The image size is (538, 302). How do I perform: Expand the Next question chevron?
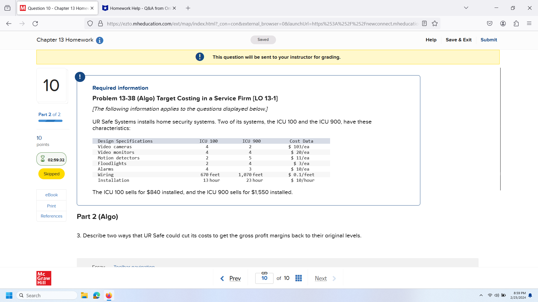334,279
